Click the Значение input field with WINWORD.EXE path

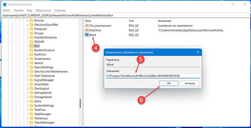(x=153, y=76)
